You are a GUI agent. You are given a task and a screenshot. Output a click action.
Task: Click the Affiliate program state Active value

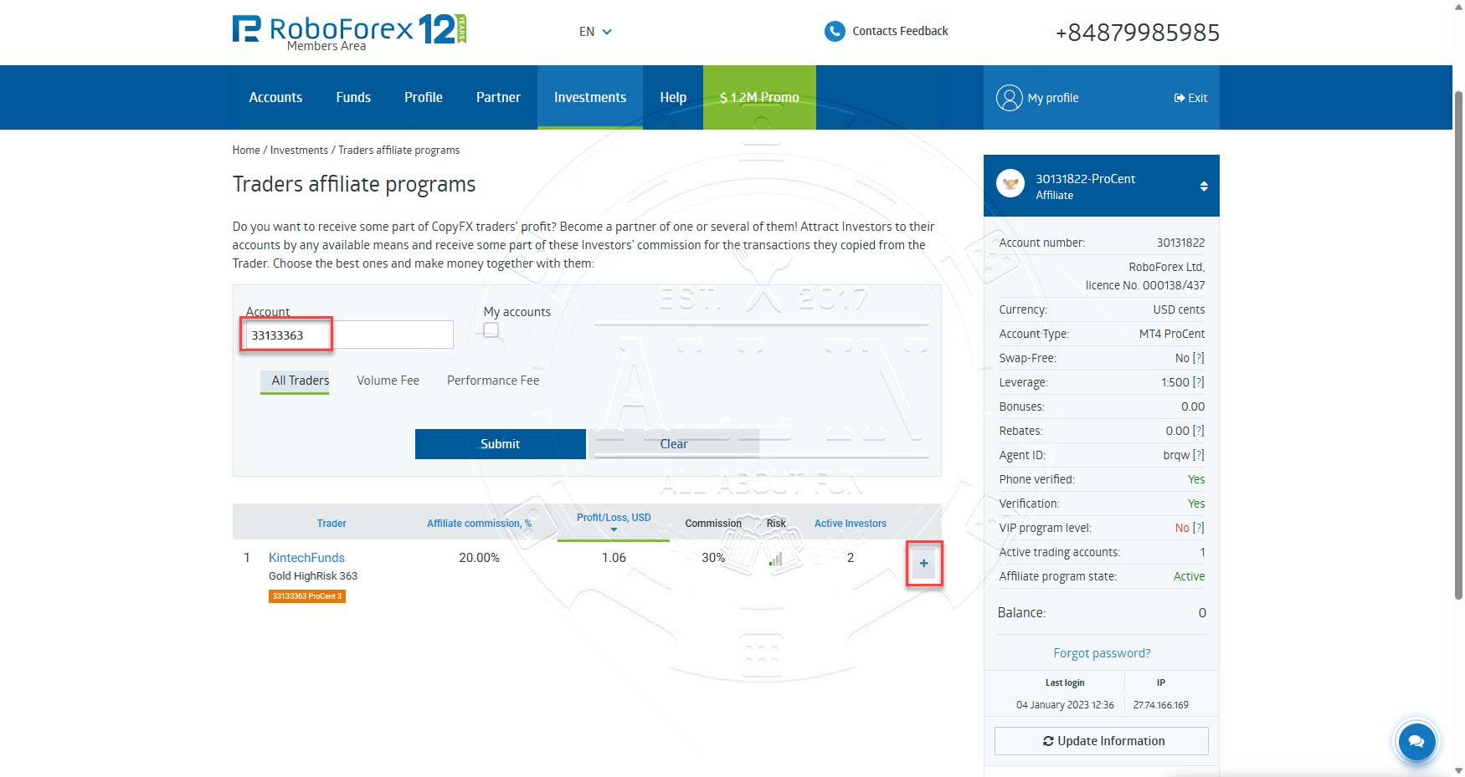pos(1189,576)
